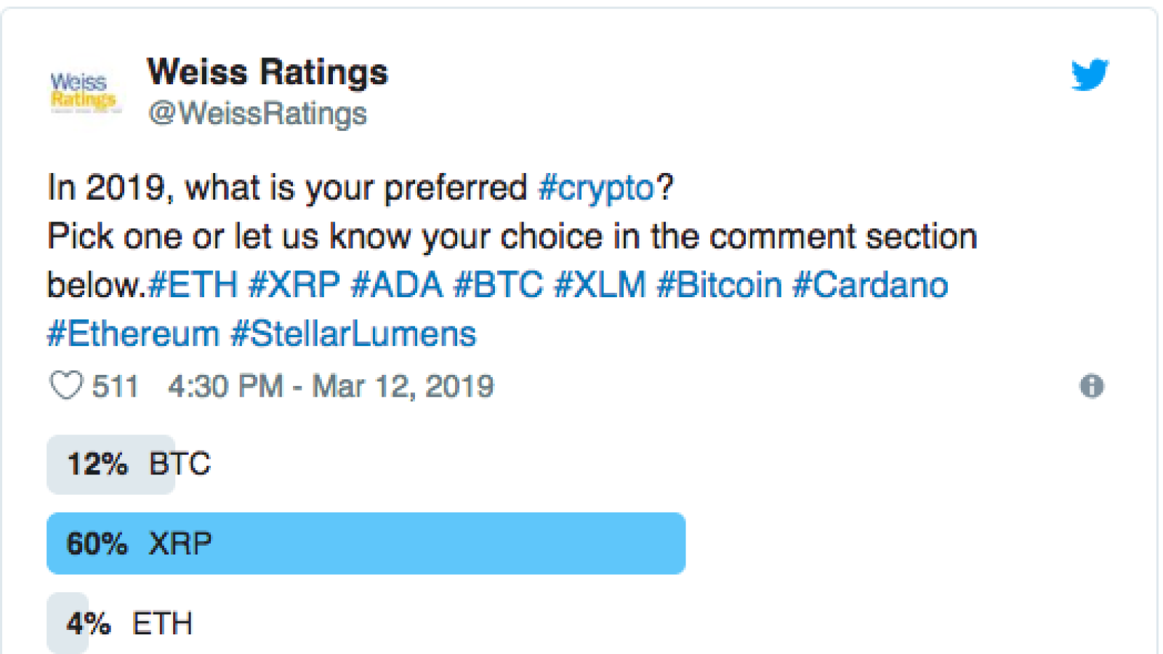This screenshot has width=1163, height=654.
Task: Click the Twitter bird logo icon
Action: tap(1090, 74)
